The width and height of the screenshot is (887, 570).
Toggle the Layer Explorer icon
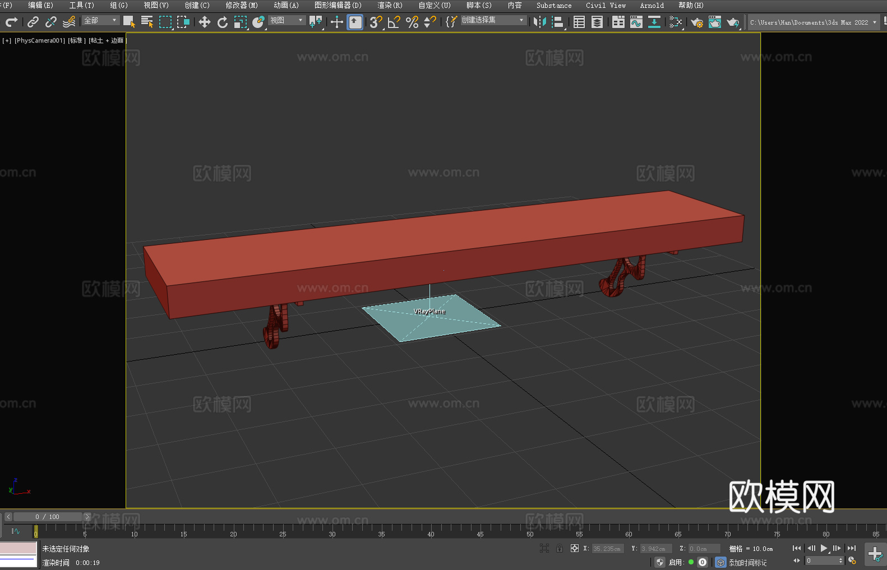[x=597, y=22]
